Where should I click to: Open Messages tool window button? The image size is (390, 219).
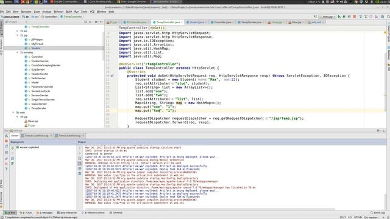(x=44, y=213)
